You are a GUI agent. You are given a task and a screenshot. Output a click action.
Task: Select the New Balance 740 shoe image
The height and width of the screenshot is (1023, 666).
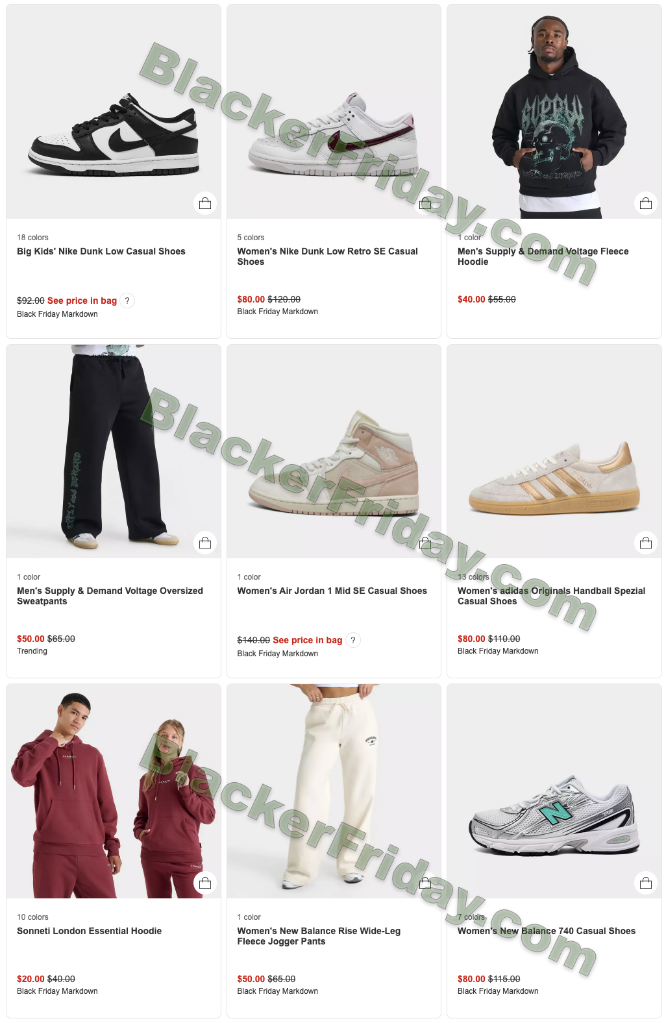554,791
